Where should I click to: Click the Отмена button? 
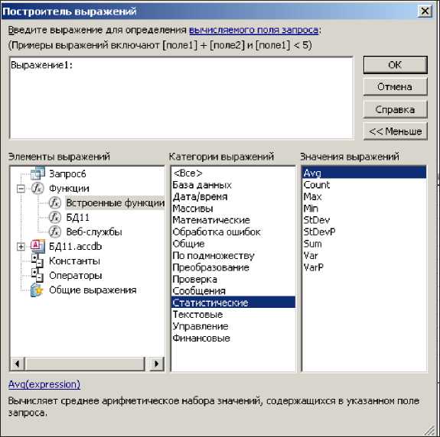tap(395, 87)
